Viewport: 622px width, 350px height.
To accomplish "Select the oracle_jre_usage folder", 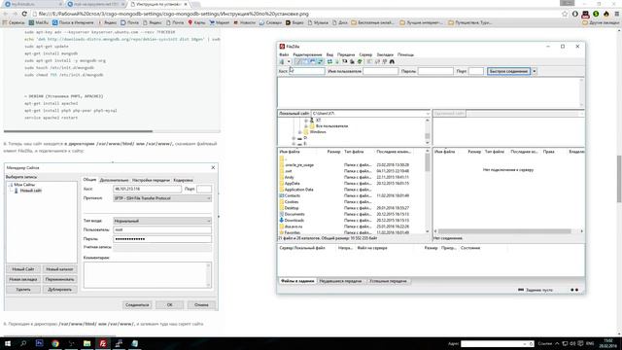I will point(299,164).
